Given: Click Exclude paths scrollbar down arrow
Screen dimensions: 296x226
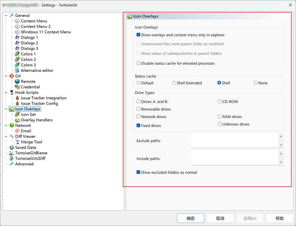Looking at the screenshot, I should pyautogui.click(x=281, y=145).
